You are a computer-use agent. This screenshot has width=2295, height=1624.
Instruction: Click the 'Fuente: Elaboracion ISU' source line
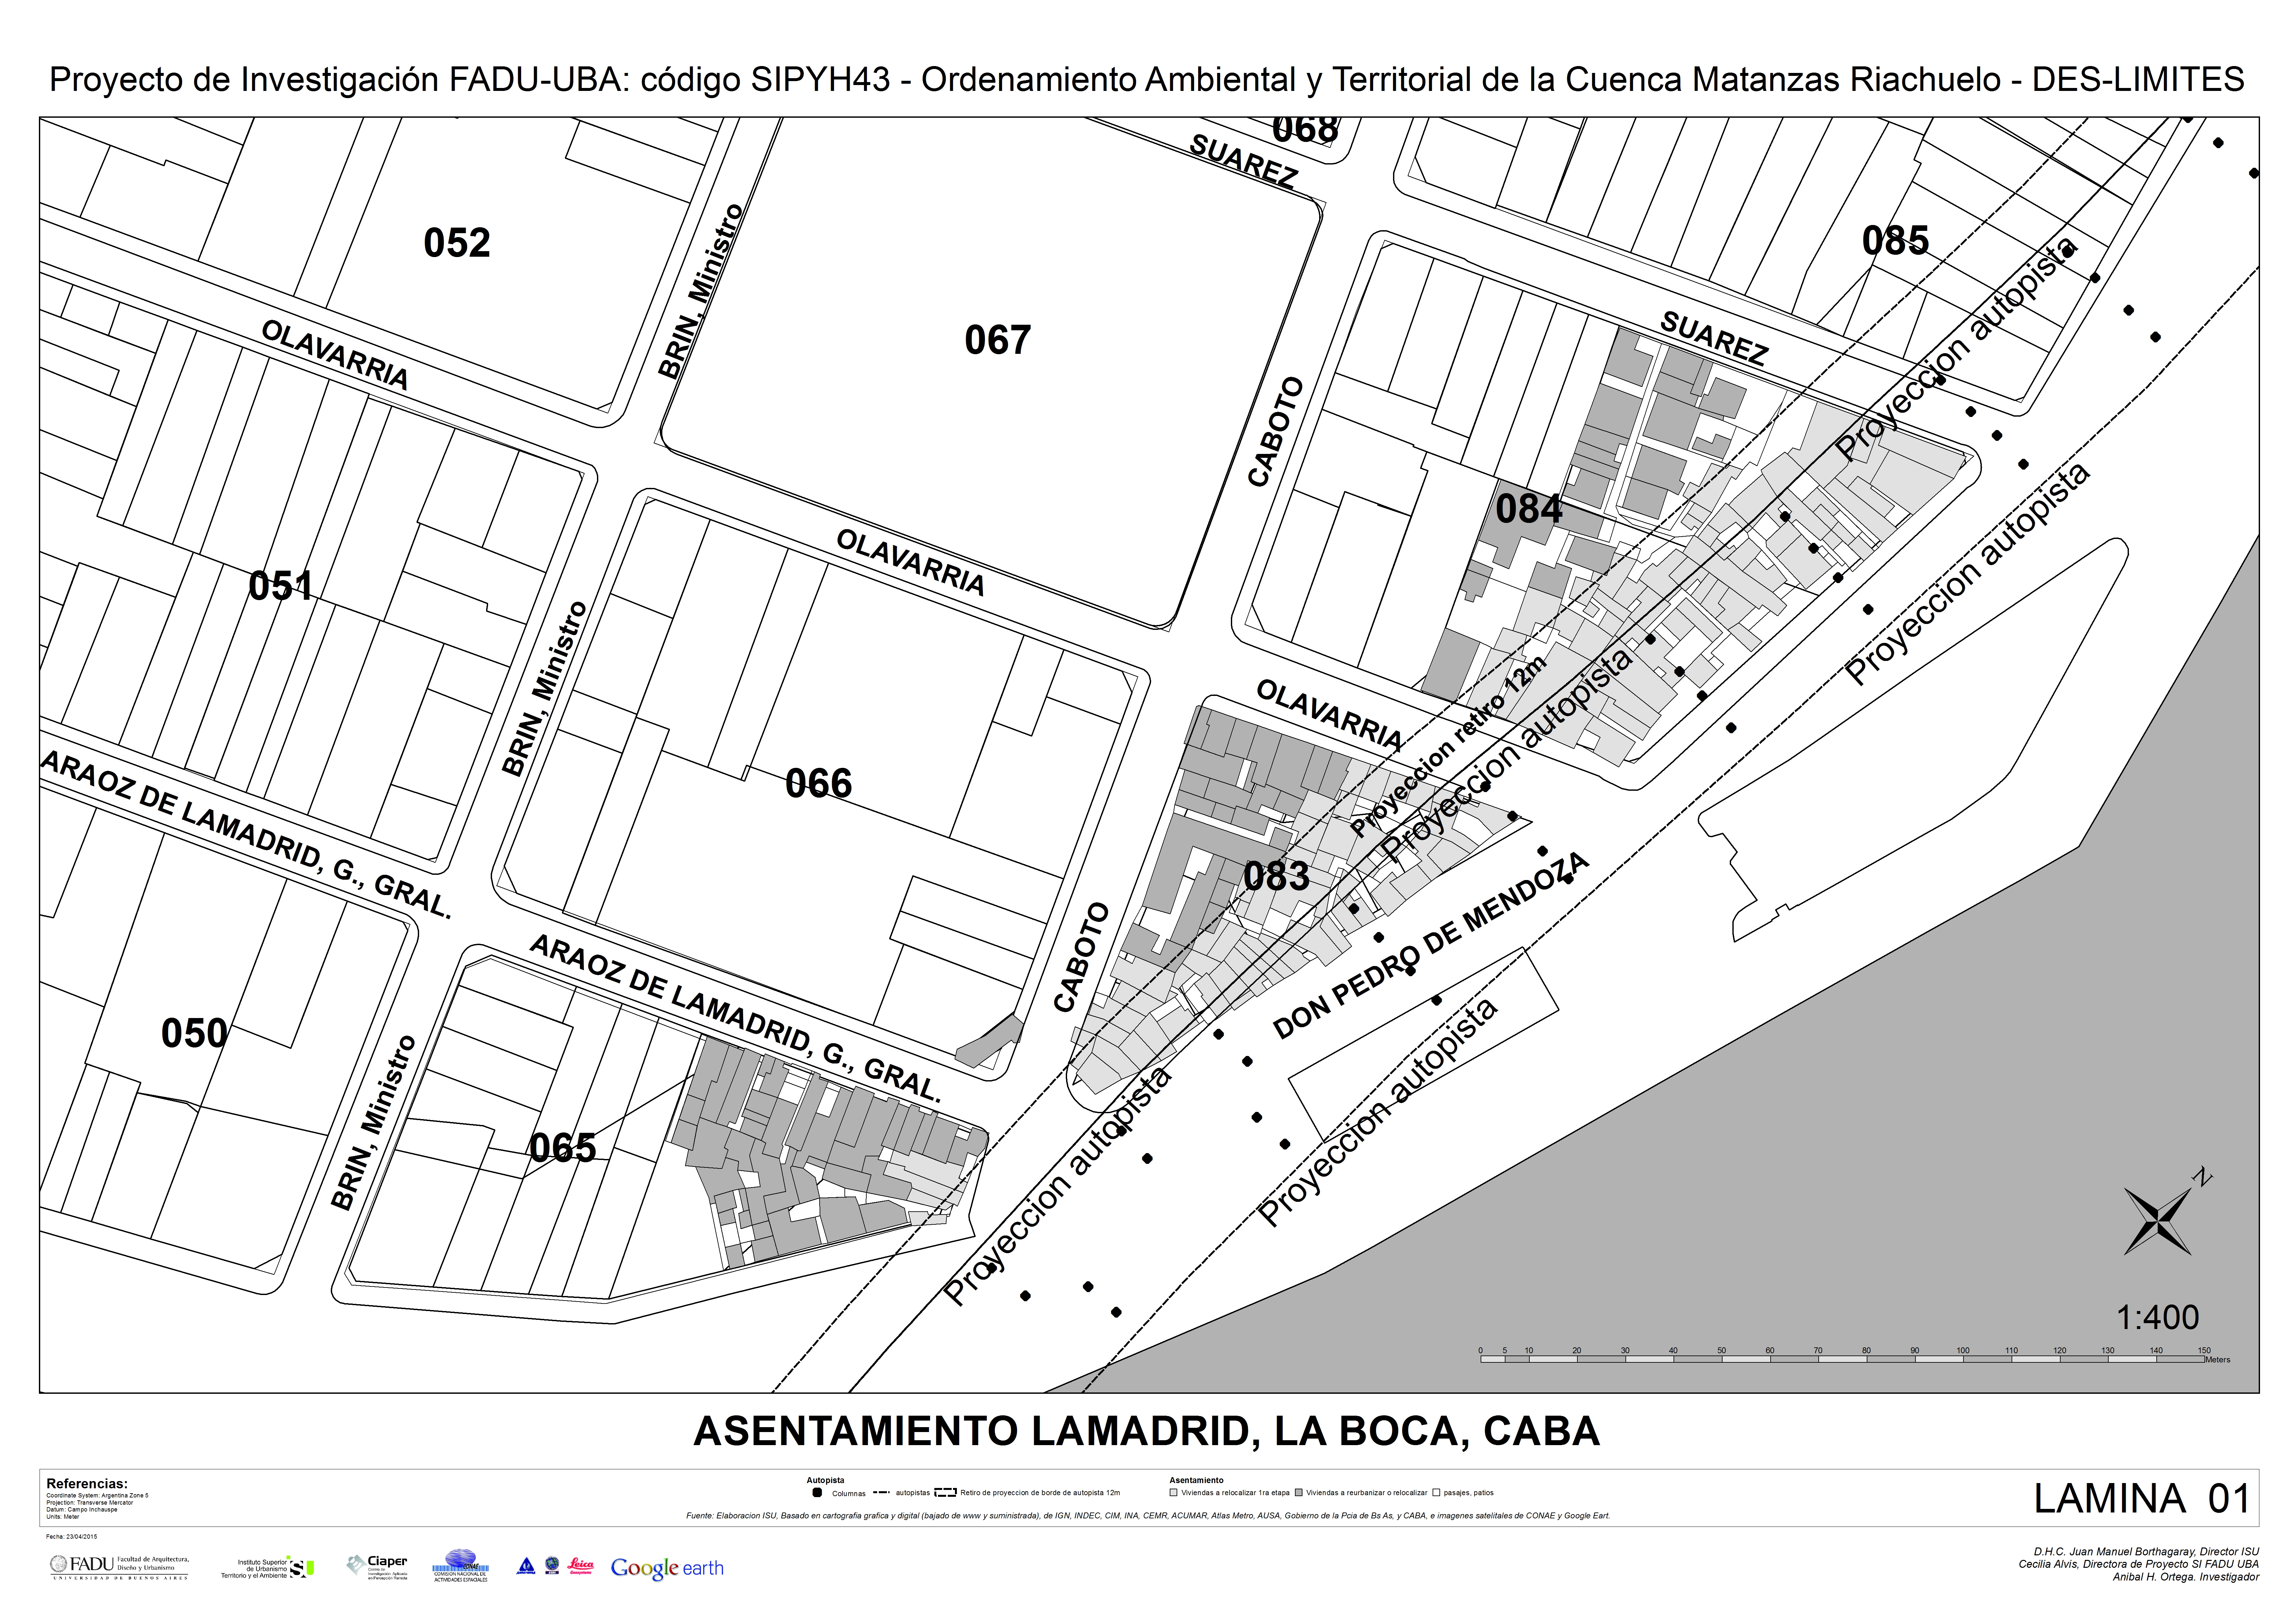[x=1147, y=1516]
